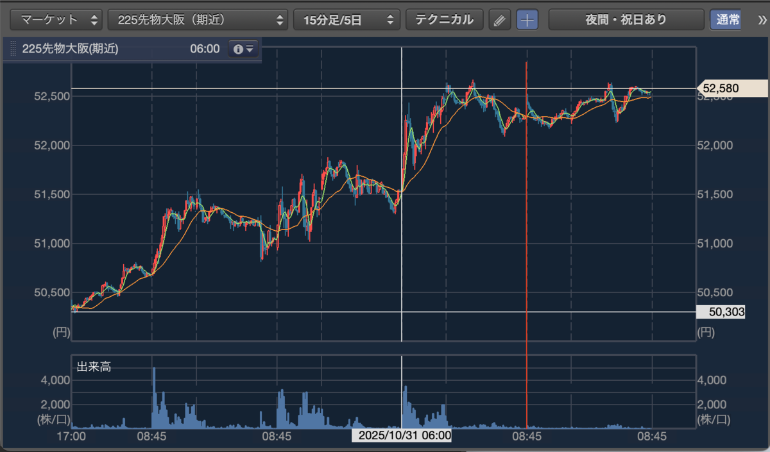This screenshot has height=452, width=770.
Task: Click the 225先物大阪(期近) legend label
Action: 70,49
